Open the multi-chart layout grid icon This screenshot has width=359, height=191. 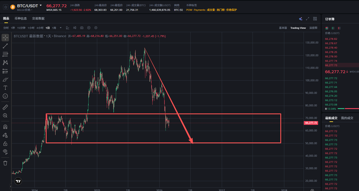(x=315, y=19)
